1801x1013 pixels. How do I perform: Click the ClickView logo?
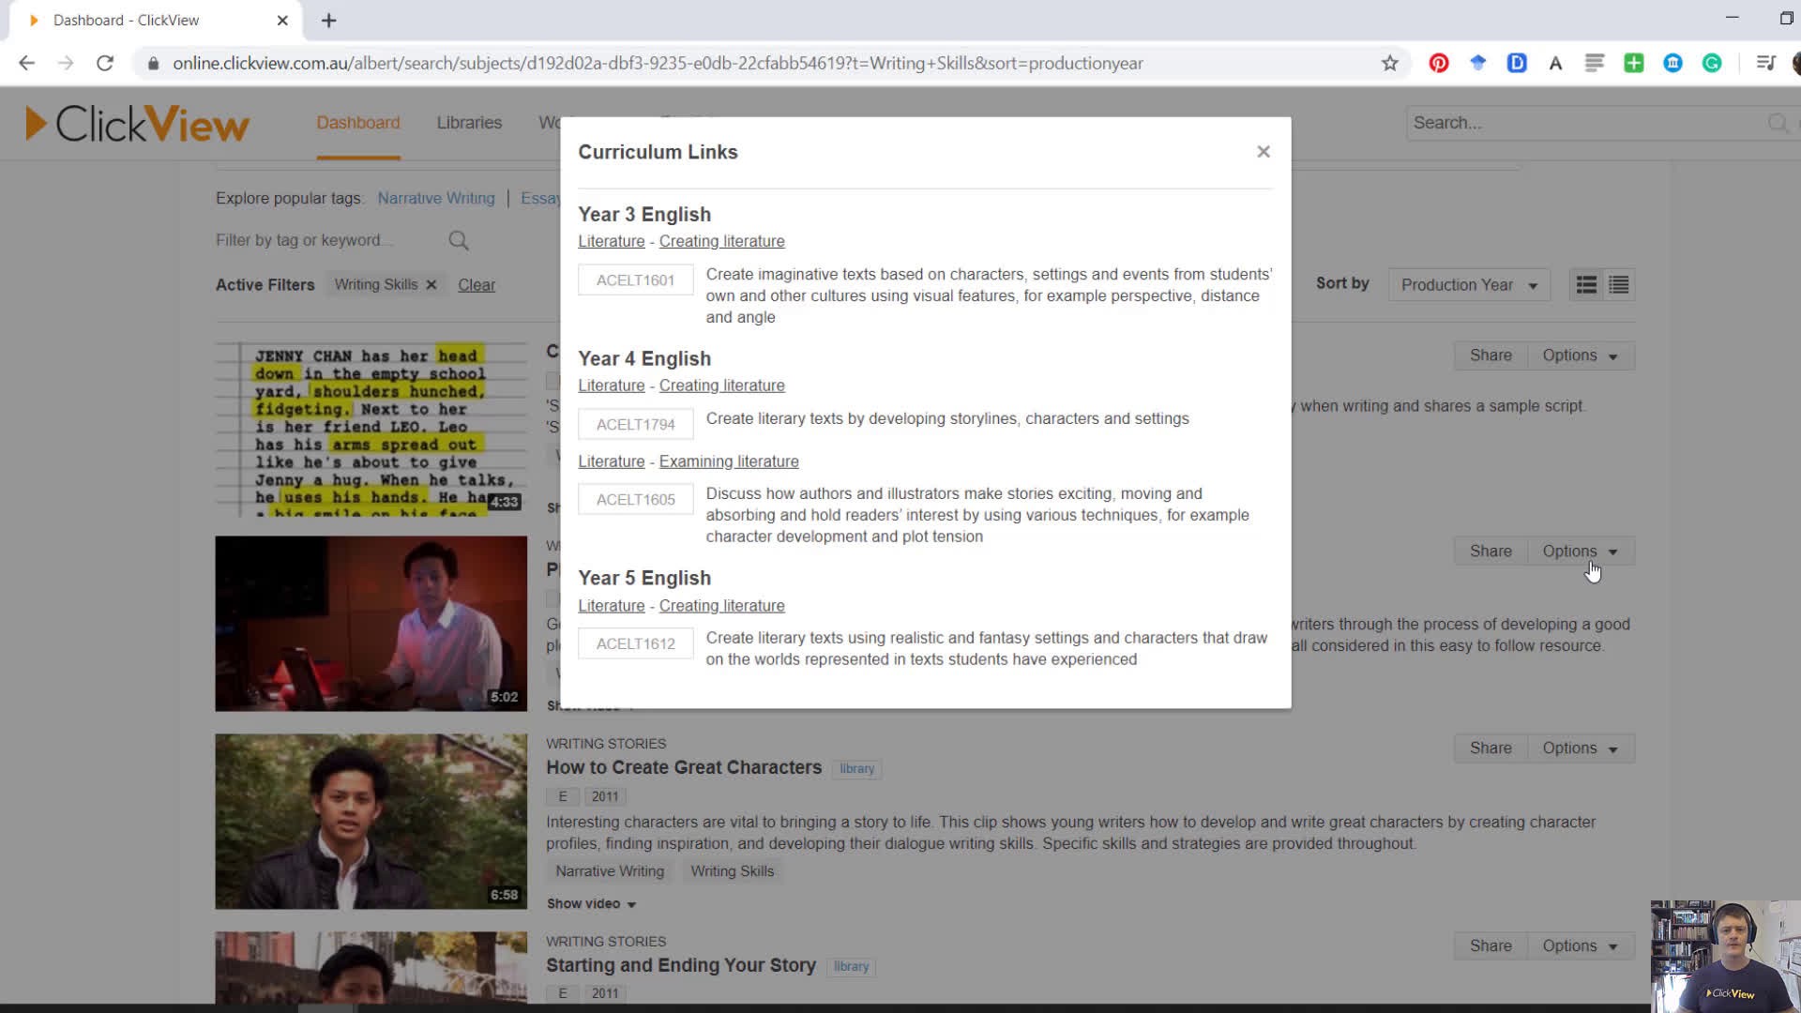pos(137,124)
